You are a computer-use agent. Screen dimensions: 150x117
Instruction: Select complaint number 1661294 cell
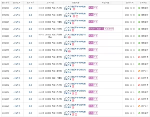[5, 85]
